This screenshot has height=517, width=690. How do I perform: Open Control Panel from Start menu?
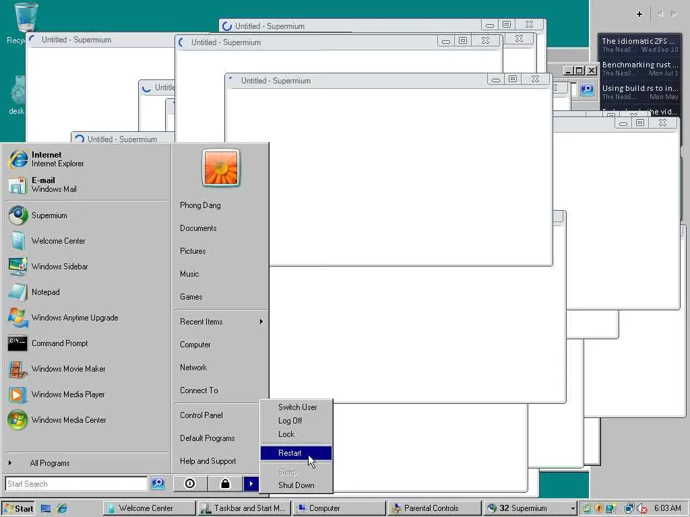(216, 415)
